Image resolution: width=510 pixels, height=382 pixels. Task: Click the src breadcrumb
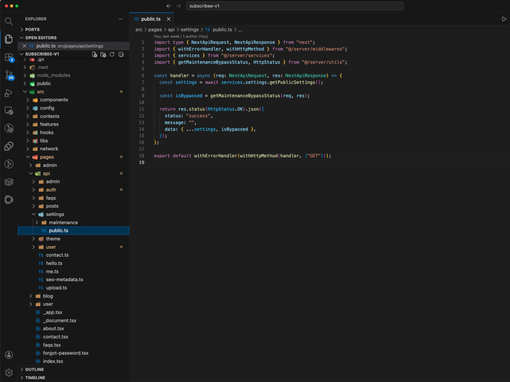[x=139, y=30]
